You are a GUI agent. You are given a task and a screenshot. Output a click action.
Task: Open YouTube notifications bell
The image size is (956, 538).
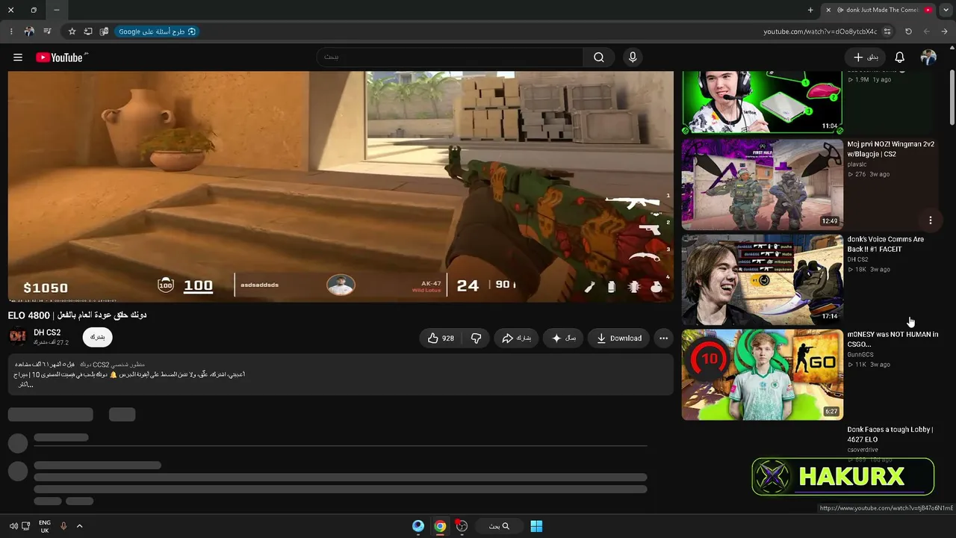(900, 58)
